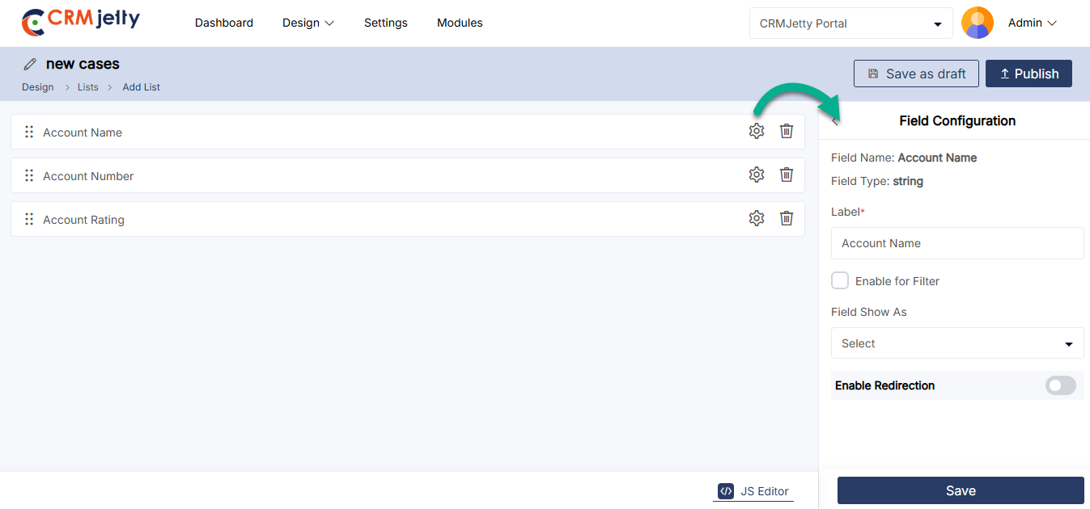
Task: Publish the list with Publish button
Action: point(1029,74)
